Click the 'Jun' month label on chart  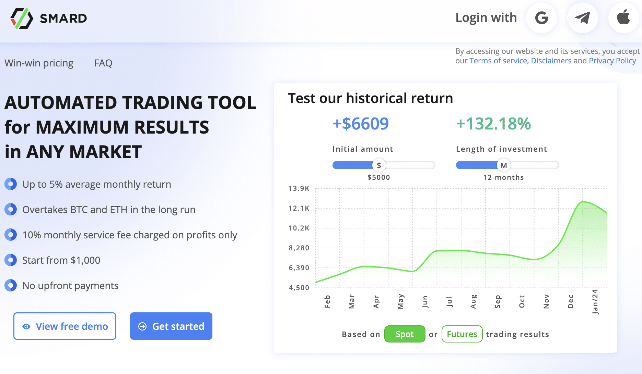coord(425,302)
